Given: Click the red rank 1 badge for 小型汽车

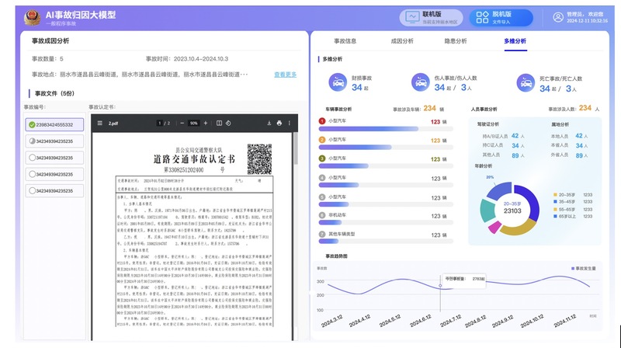Looking at the screenshot, I should click(x=322, y=121).
